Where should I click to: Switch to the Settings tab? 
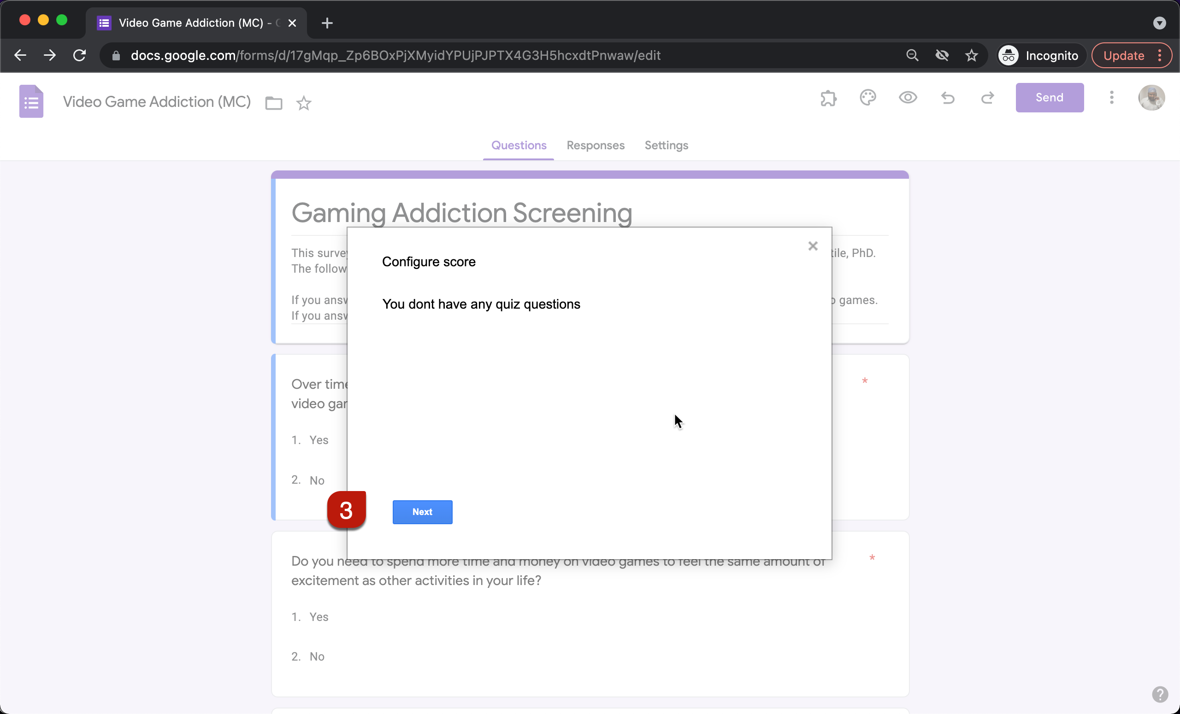click(x=666, y=145)
